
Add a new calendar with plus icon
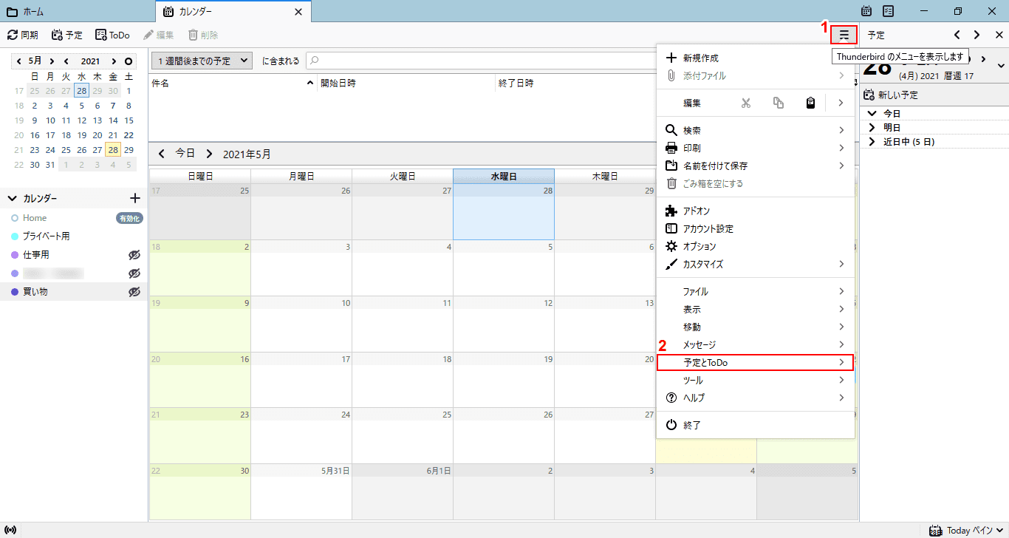pos(135,198)
